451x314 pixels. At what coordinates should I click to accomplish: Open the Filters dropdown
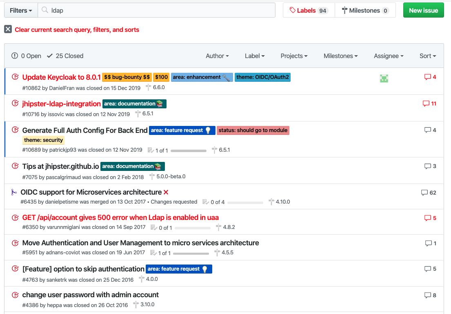click(21, 10)
